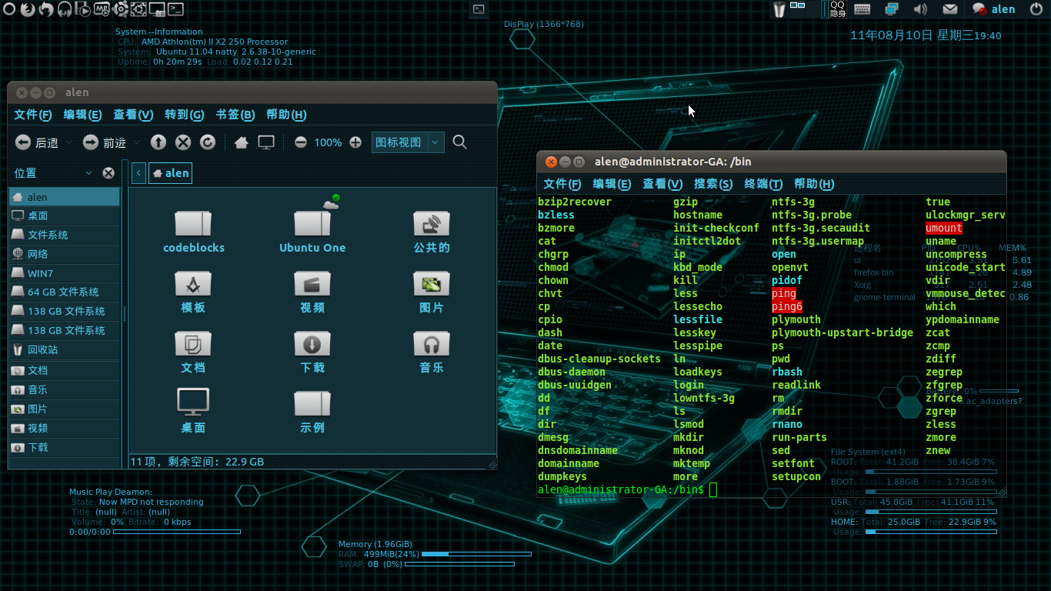
Task: Click the computer monitor icon in file manager toolbar
Action: (x=266, y=142)
